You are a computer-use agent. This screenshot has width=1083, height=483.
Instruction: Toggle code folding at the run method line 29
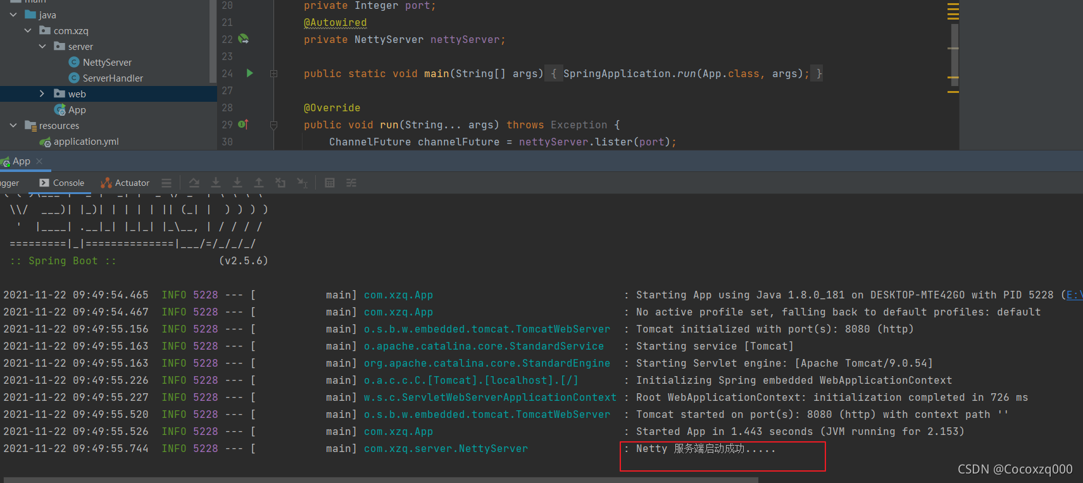(273, 125)
